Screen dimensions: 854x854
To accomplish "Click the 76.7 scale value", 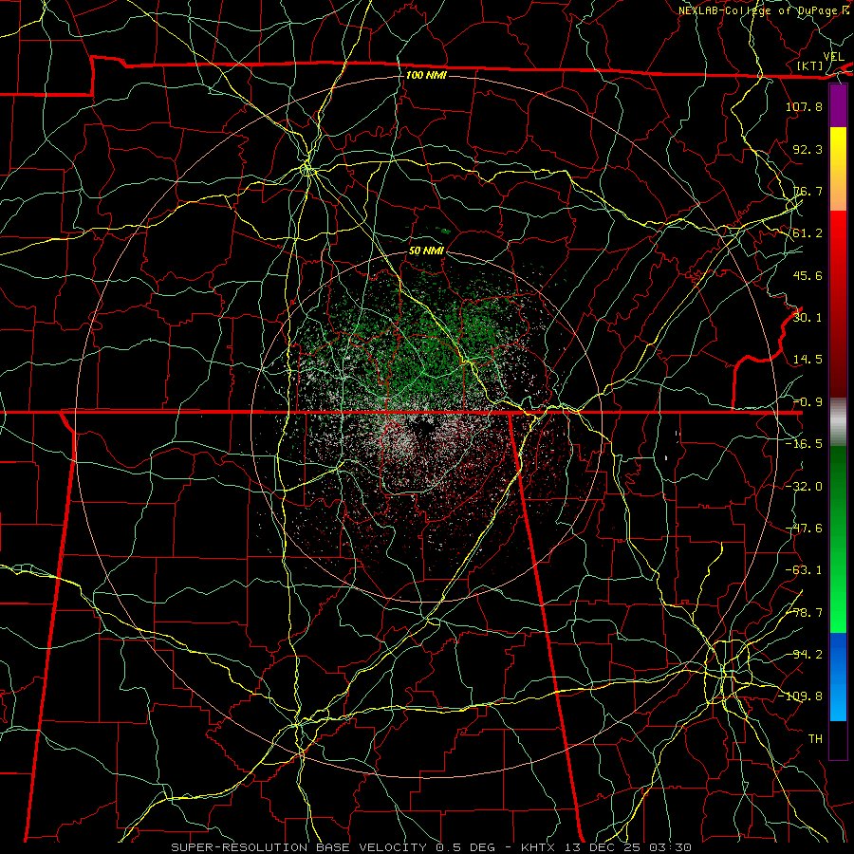I will 808,191.
